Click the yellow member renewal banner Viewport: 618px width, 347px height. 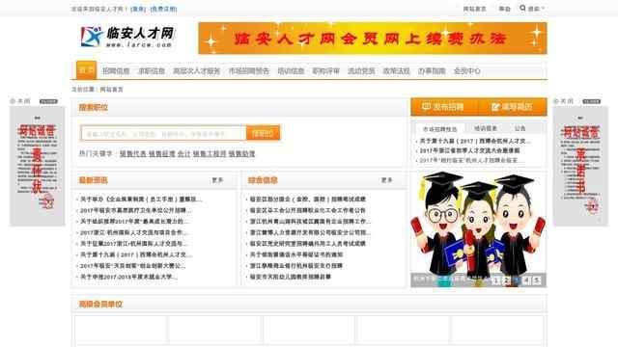(x=373, y=39)
